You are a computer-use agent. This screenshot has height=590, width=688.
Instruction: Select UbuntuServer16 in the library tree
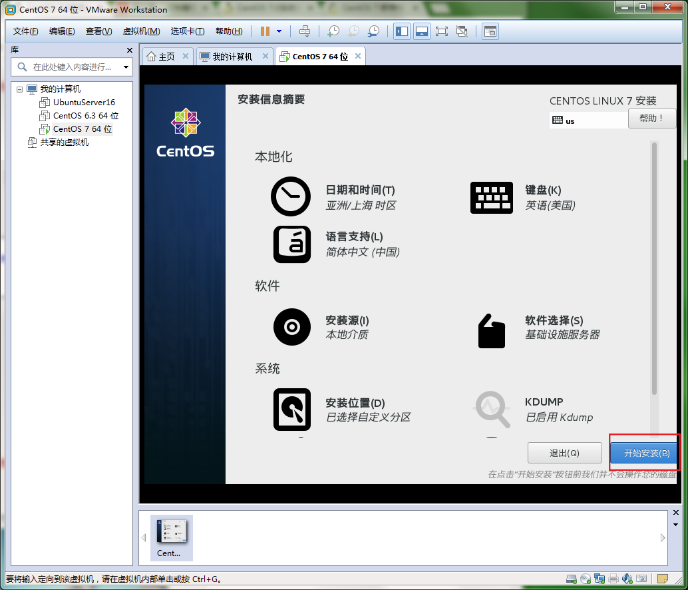(x=84, y=103)
